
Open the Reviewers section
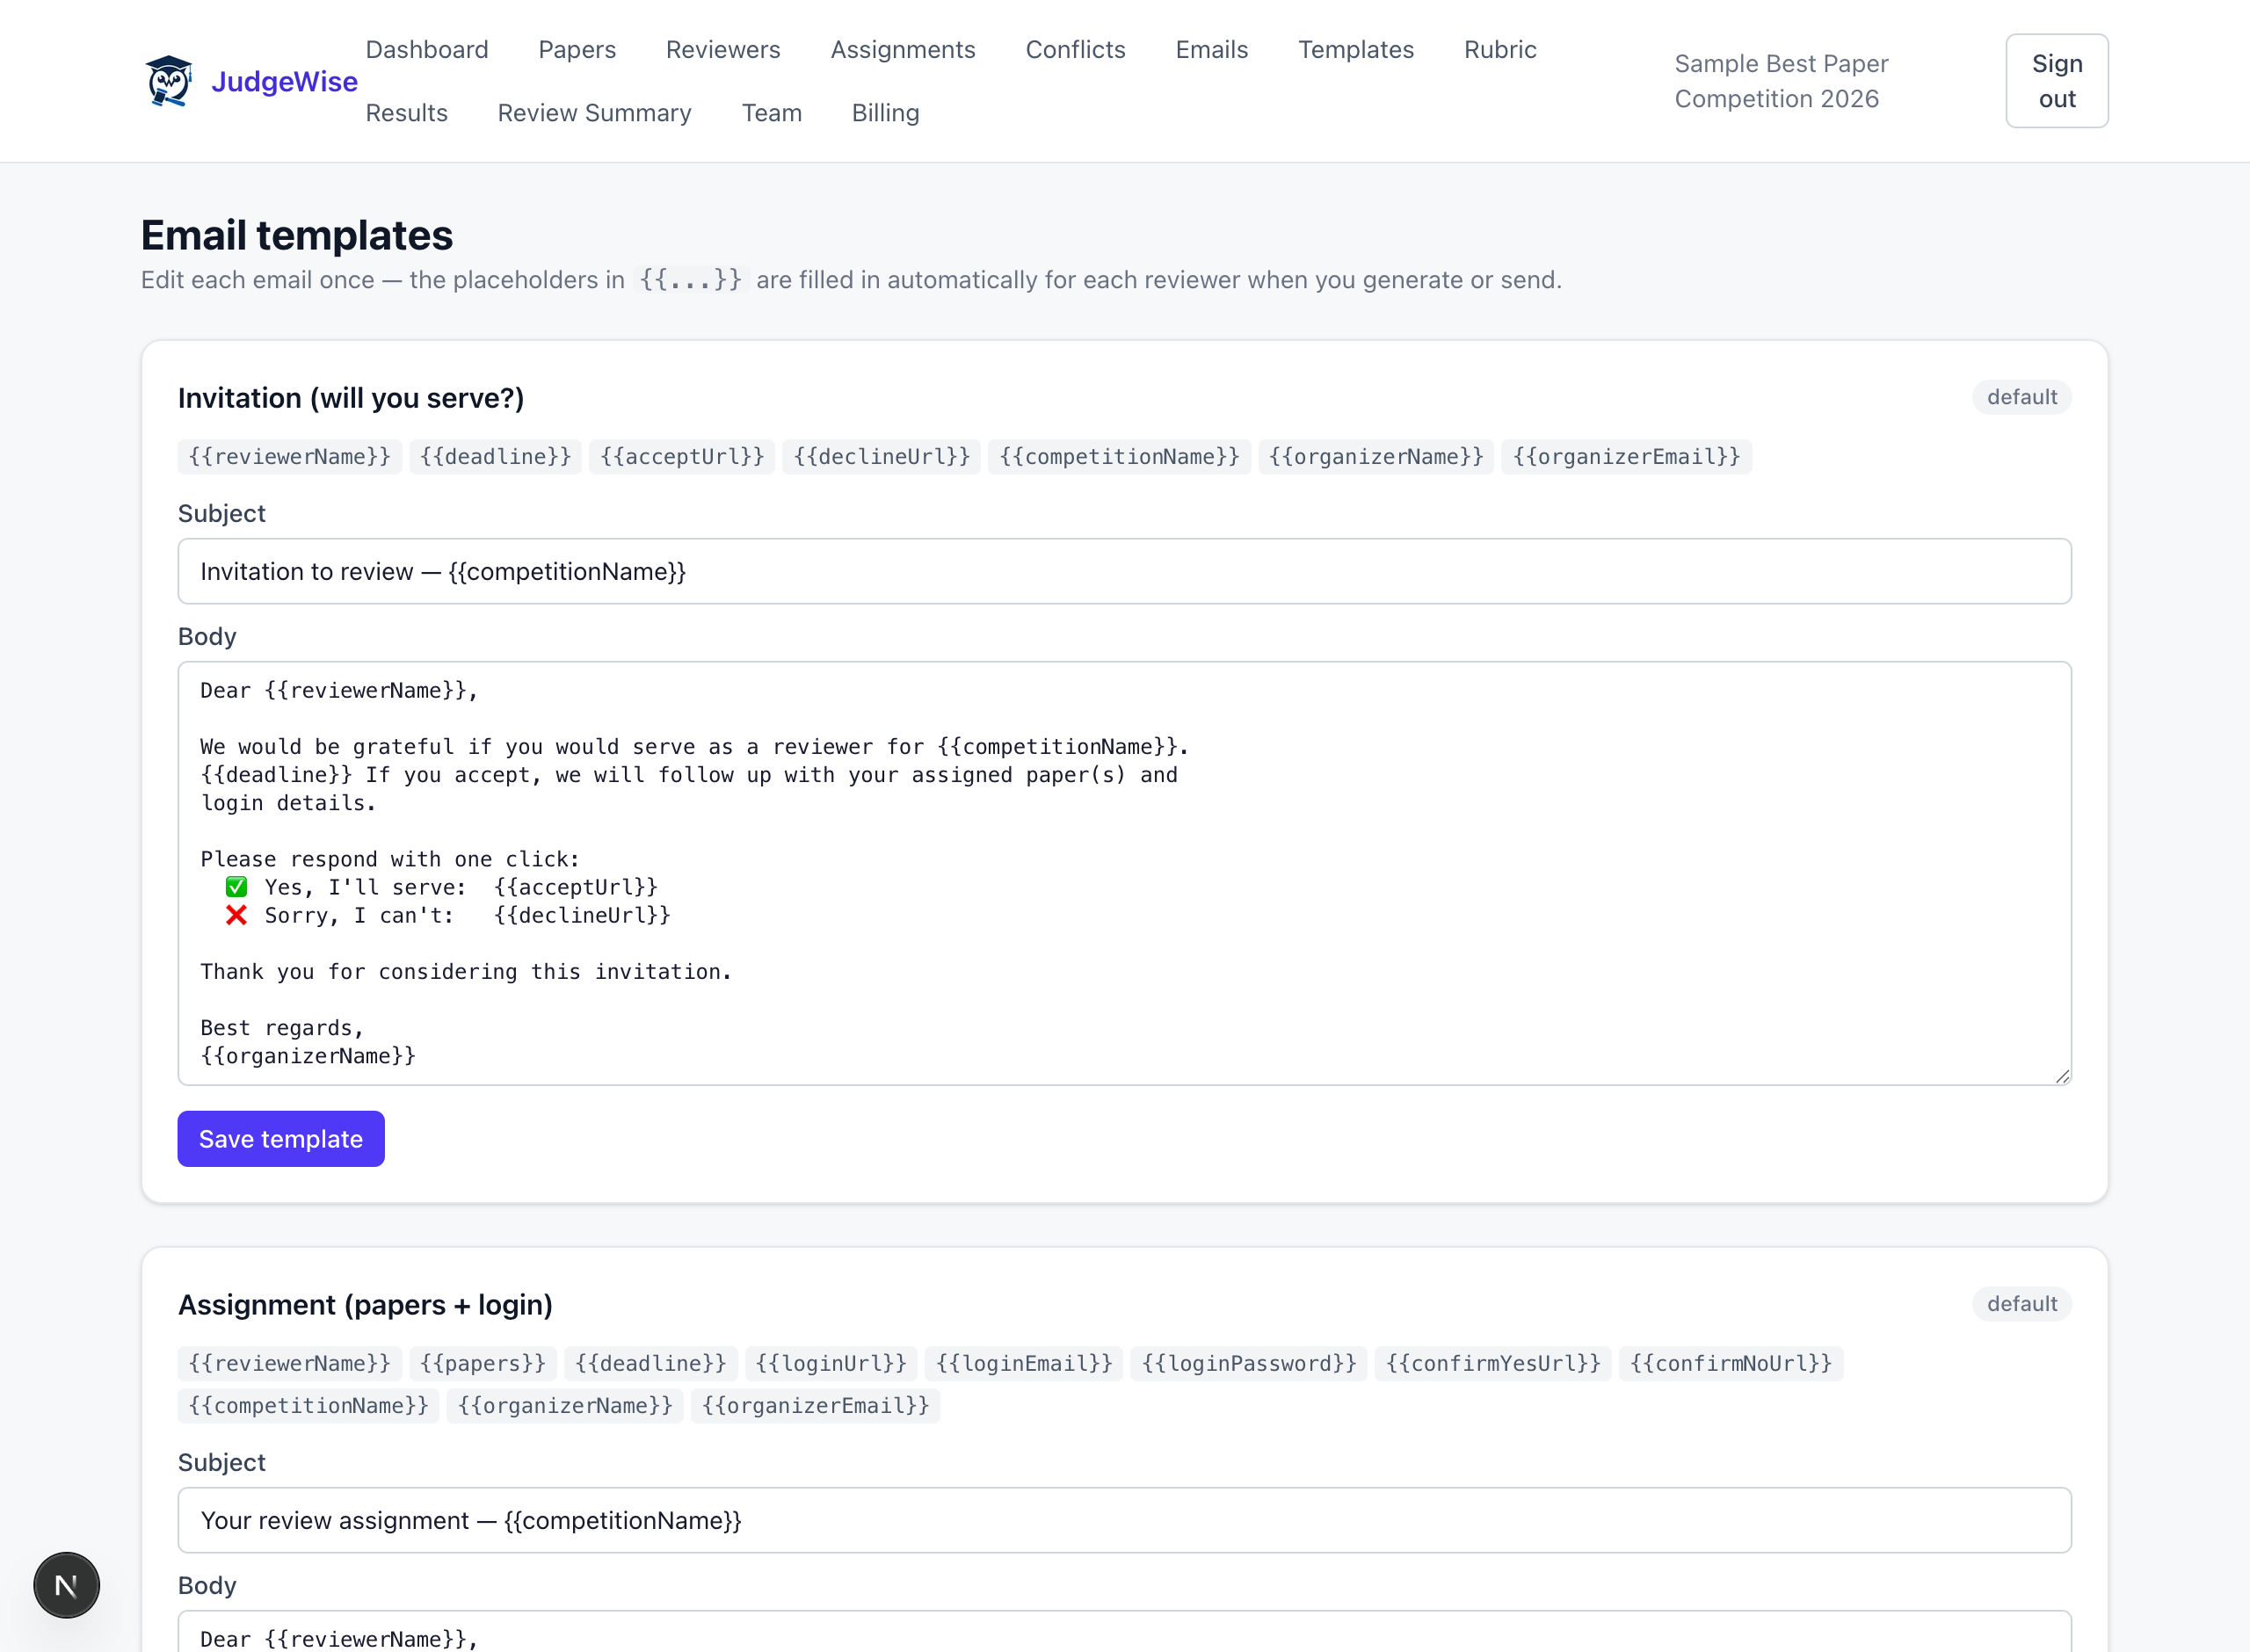[x=723, y=49]
